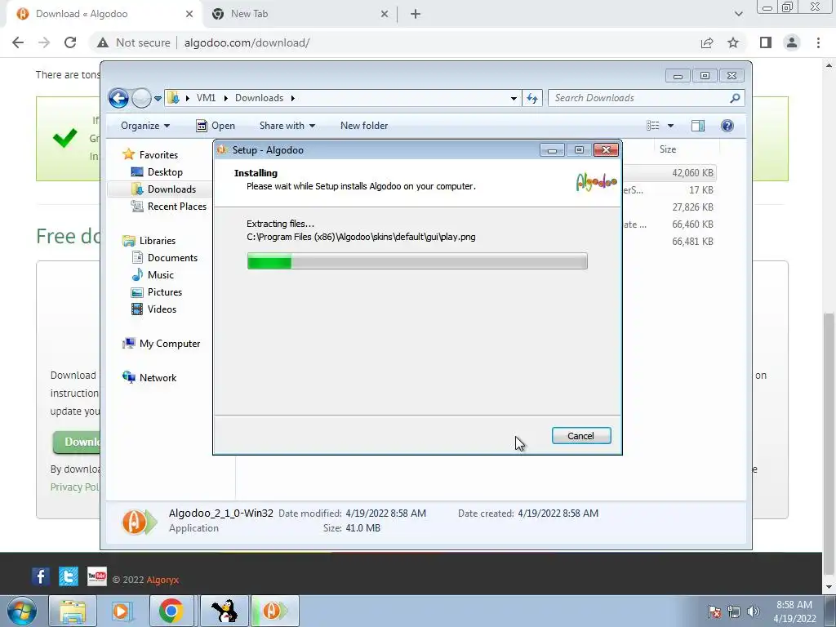Open Recent Places in navigation pane
This screenshot has height=627, width=836.
point(169,207)
